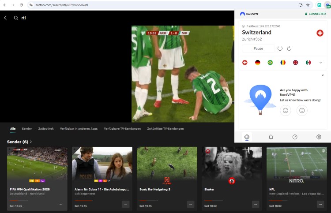Select the Germany flag quick connect
The image size is (331, 213).
click(x=258, y=63)
